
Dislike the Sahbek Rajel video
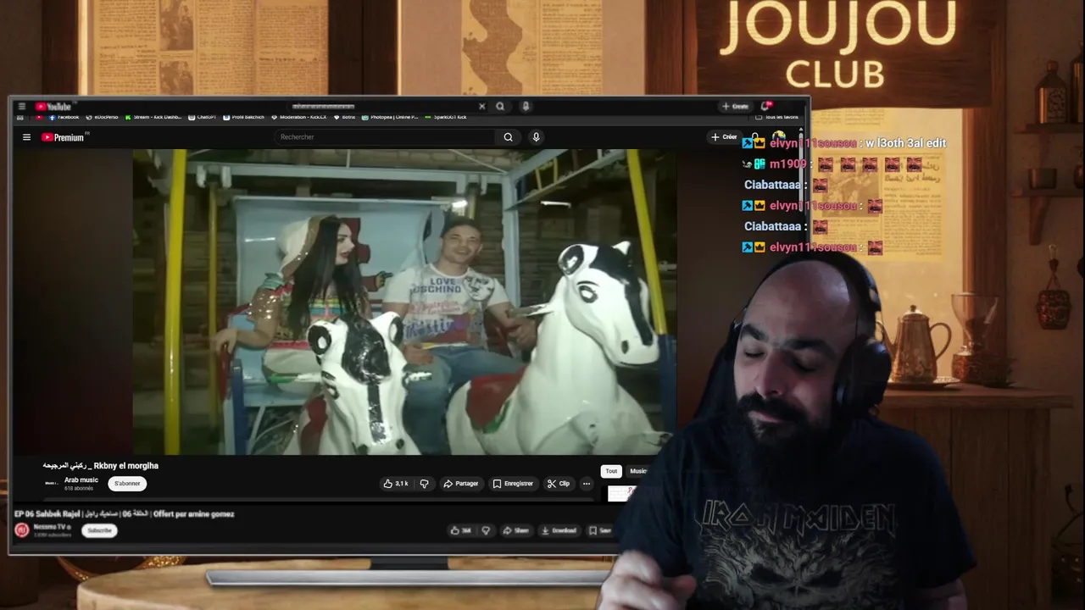(x=486, y=530)
